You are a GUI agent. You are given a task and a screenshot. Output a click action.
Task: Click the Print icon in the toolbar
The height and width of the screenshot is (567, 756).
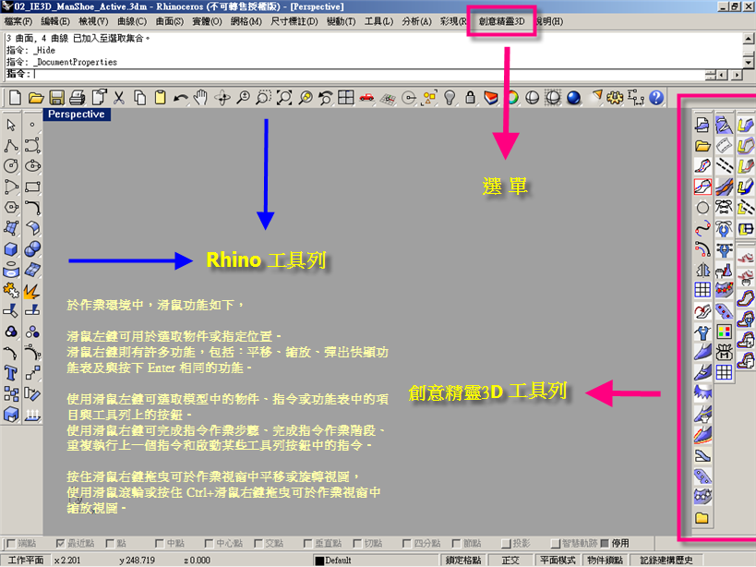78,98
